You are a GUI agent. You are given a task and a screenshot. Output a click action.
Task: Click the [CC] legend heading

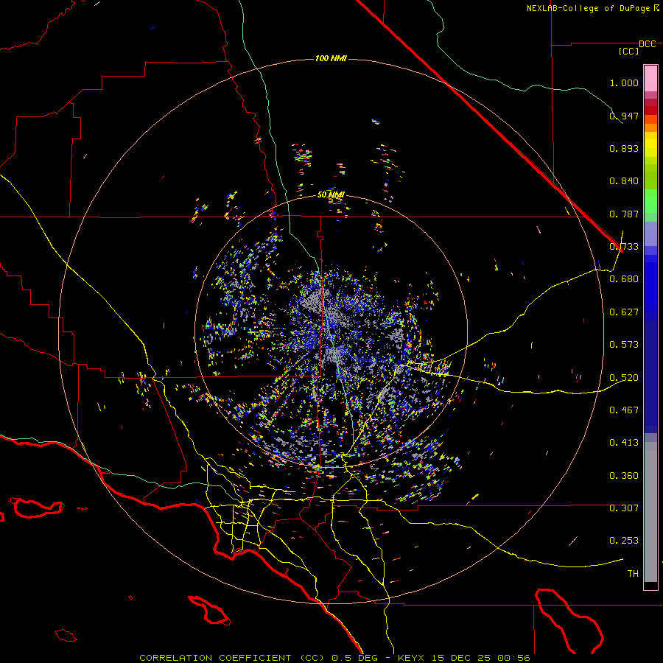628,51
